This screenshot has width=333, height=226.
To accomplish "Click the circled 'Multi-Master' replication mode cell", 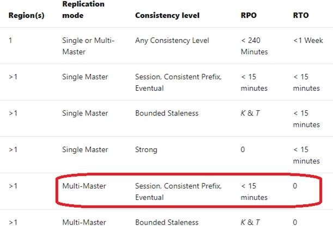I will pyautogui.click(x=84, y=186).
